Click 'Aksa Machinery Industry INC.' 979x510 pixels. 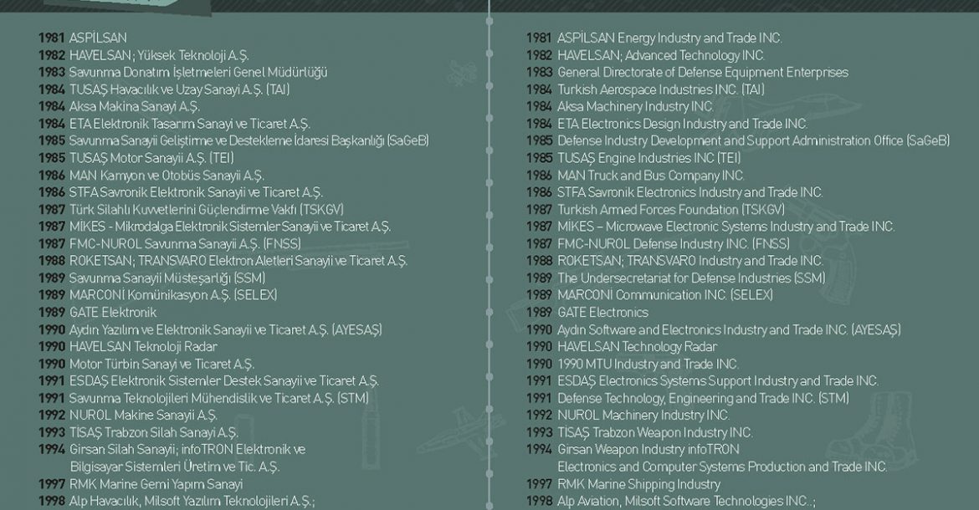[x=635, y=107]
